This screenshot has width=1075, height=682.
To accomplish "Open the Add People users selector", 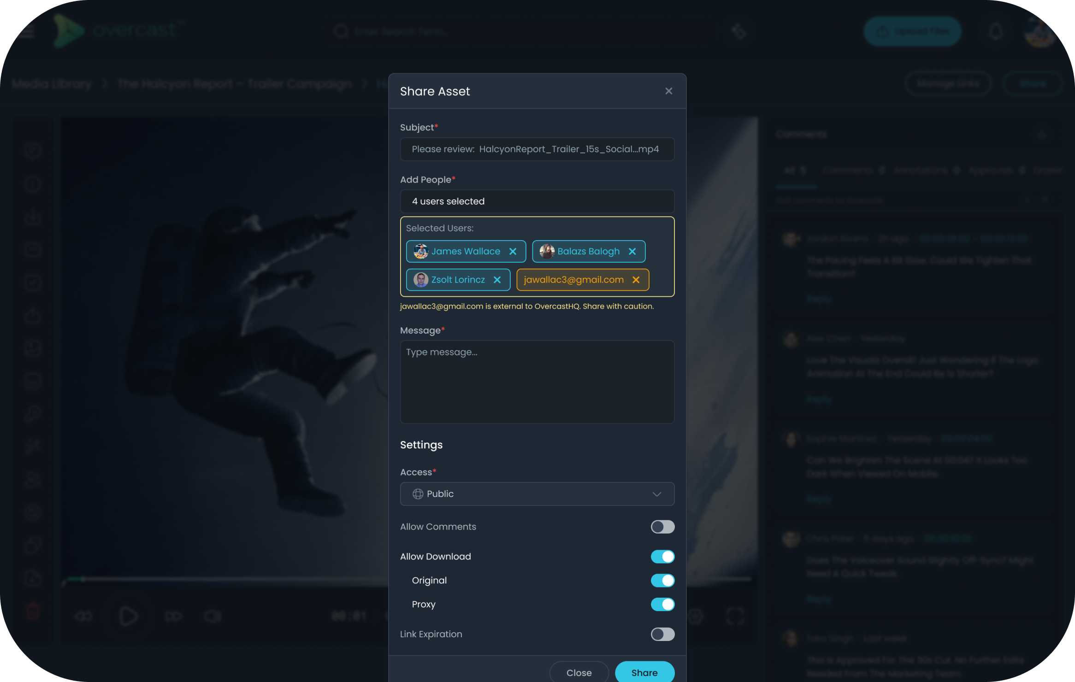I will click(537, 201).
